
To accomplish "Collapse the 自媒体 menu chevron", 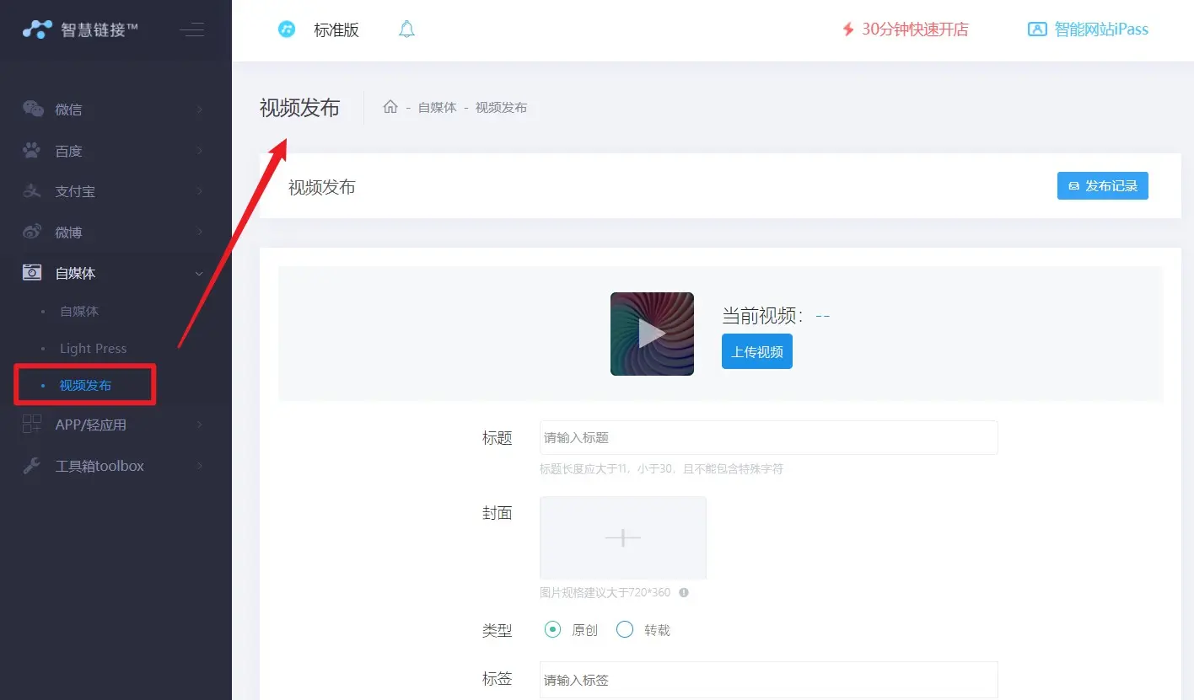I will pos(200,273).
